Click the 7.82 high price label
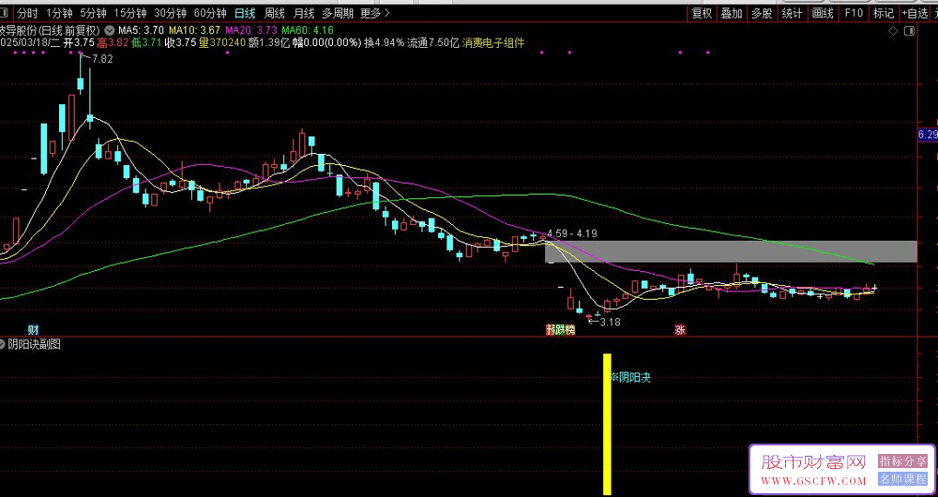Viewport: 938px width, 497px height. click(102, 59)
